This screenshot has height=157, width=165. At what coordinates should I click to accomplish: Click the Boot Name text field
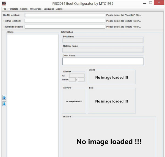tap(103, 40)
